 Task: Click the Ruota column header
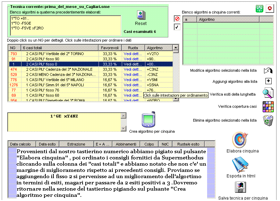tap(133, 48)
